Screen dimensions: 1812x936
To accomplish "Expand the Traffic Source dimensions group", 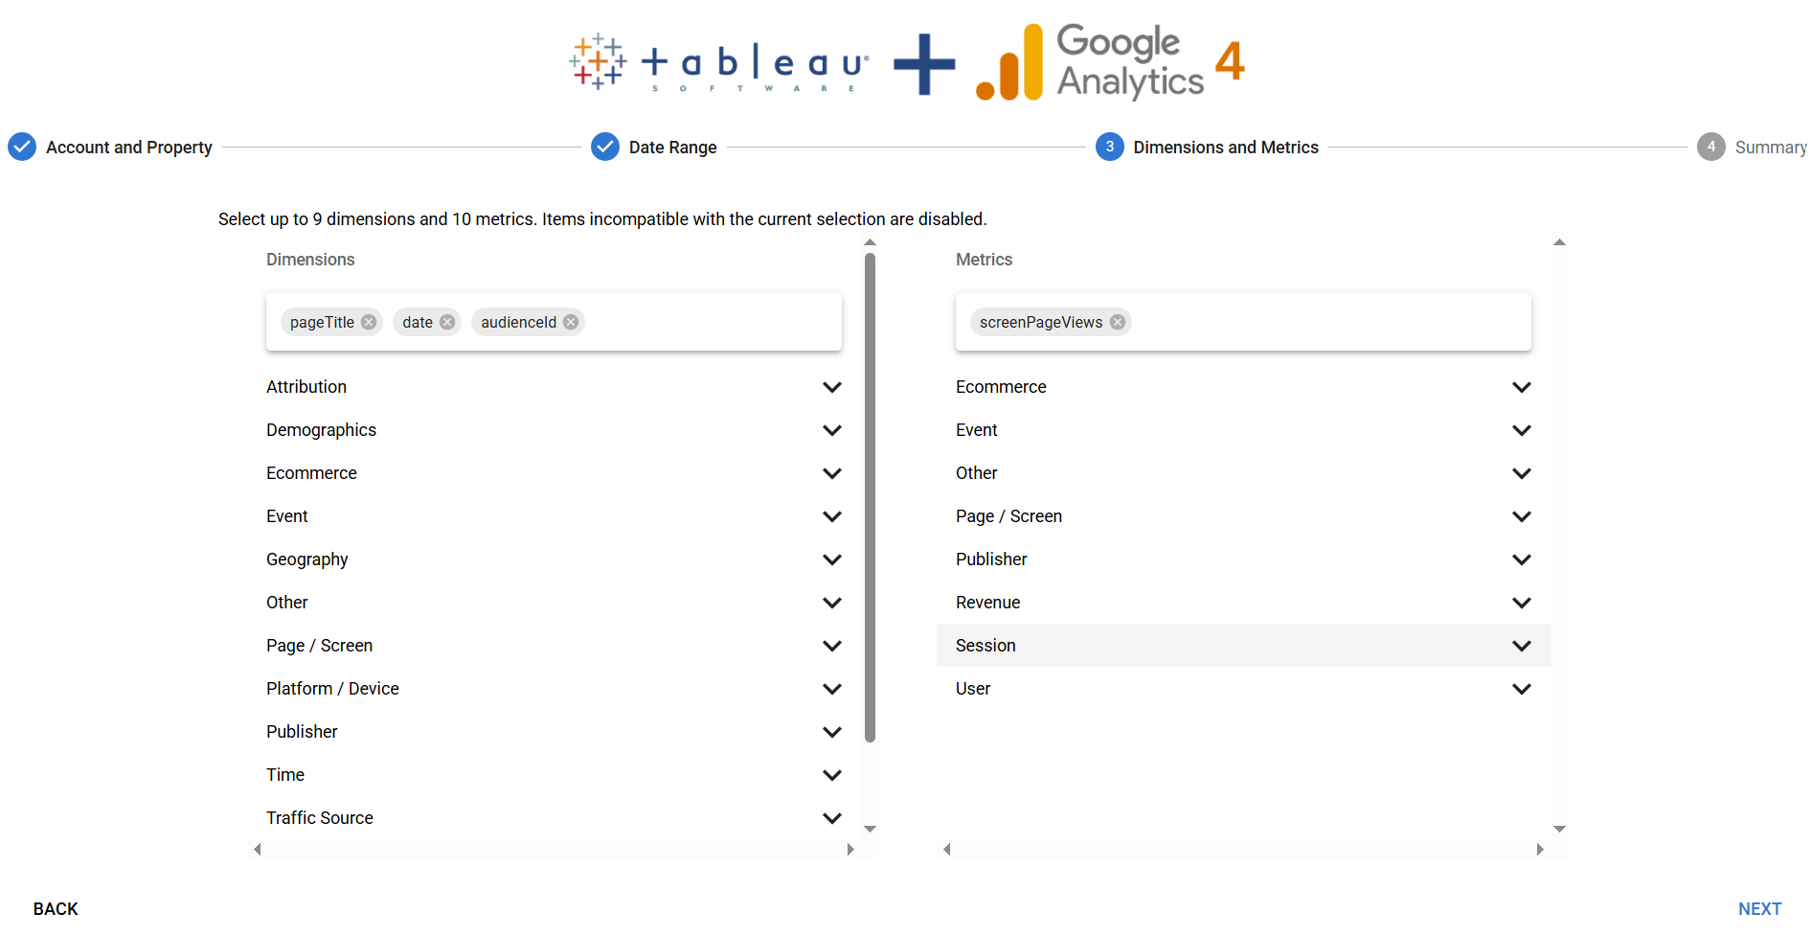I will coord(554,818).
